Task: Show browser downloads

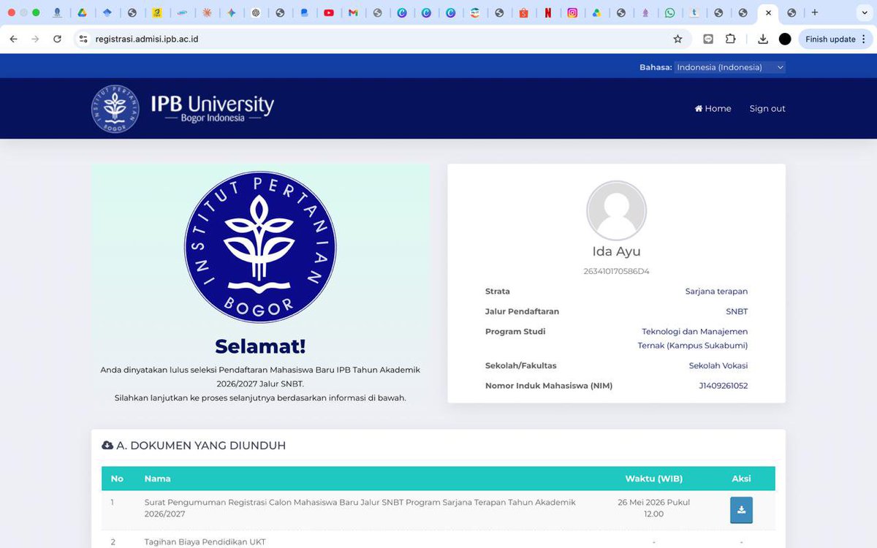Action: (763, 39)
